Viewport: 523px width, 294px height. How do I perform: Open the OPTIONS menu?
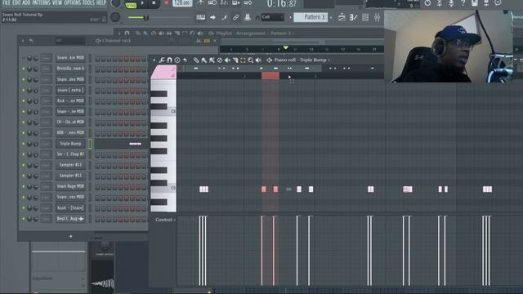tap(73, 2)
